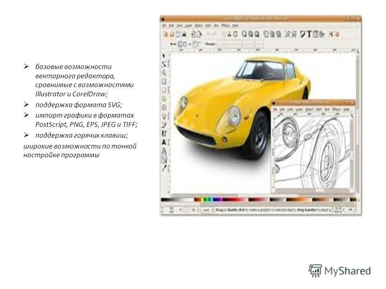Select the Zoom tool in the left toolbox
This screenshot has height=289, width=386.
(x=164, y=73)
